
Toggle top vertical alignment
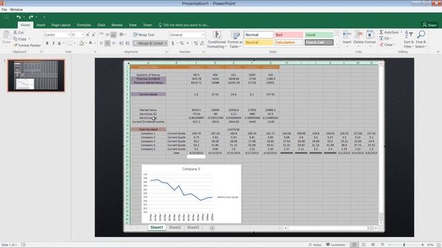click(102, 35)
